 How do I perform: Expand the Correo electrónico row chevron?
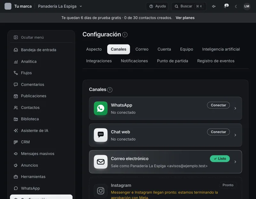(235, 162)
